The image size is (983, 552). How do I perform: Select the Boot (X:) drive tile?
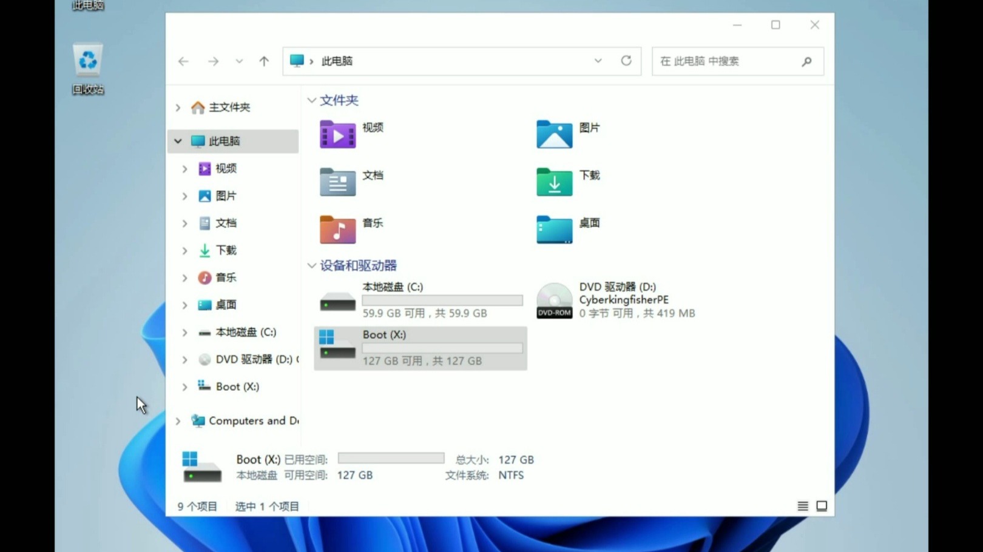pos(421,348)
